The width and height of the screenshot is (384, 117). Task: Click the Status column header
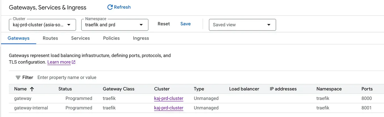pos(65,89)
